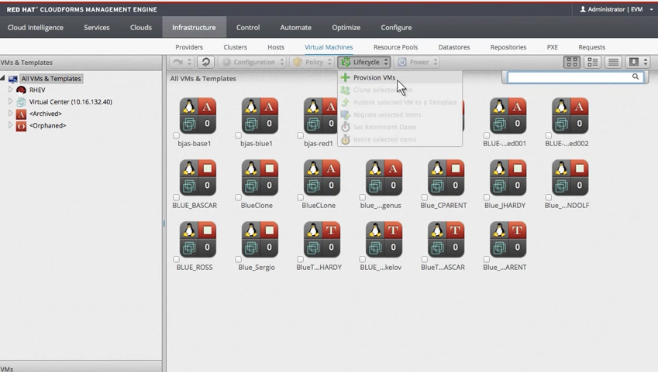Screen dimensions: 658x372
Task: Select All VMs & Templates tree item
Action: point(51,78)
